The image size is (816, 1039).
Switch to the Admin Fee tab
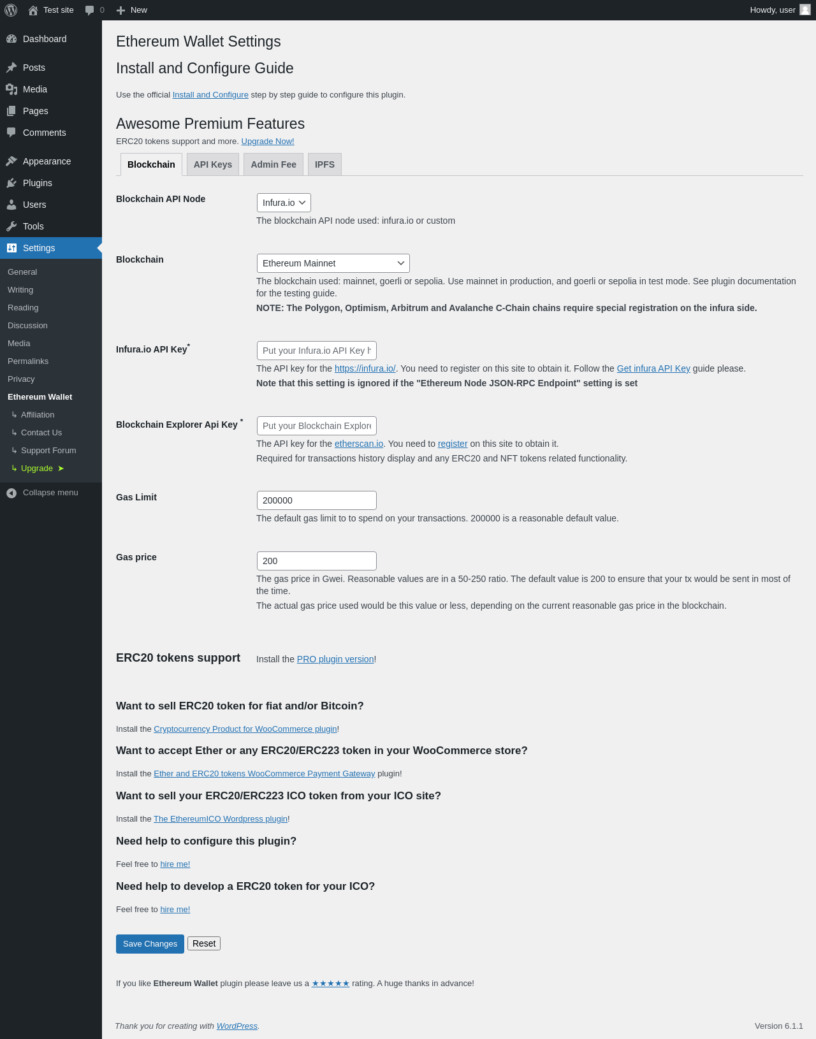tap(273, 164)
